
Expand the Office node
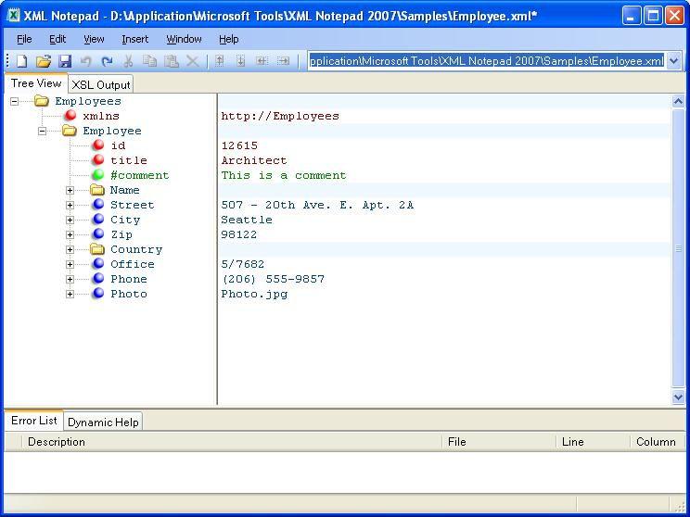70,264
